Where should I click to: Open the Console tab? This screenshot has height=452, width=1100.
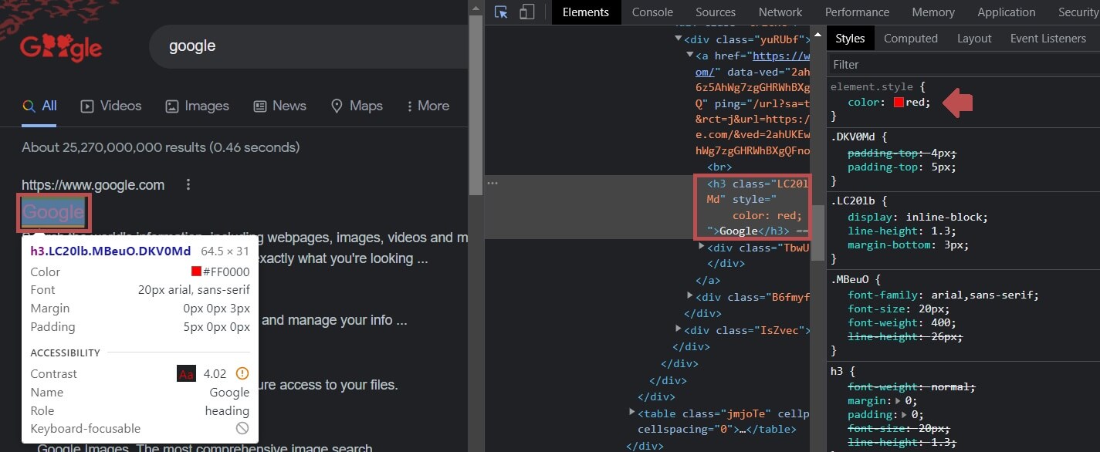pos(652,12)
